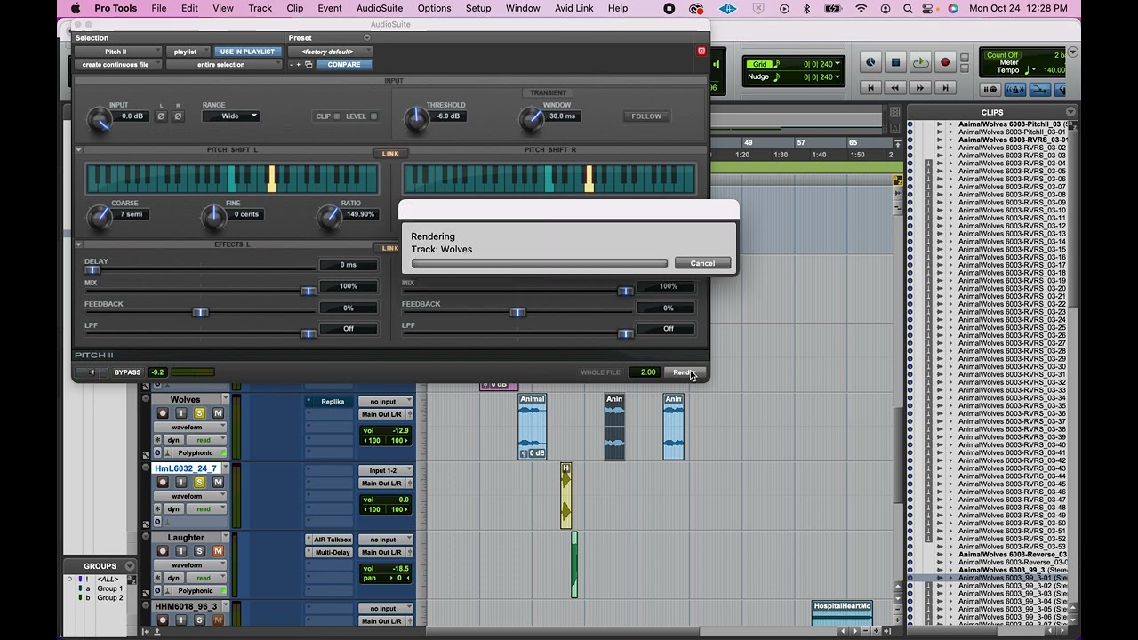Toggle the Effects LINK button
This screenshot has height=640, width=1138.
point(390,248)
